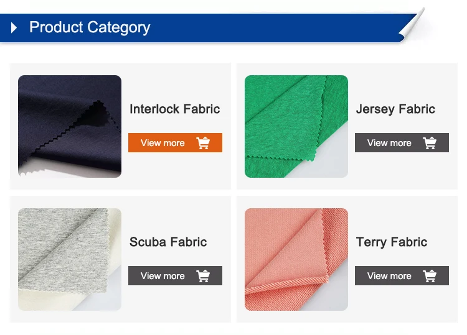Screen dimensions: 467x335
Task: Select the Interlock Fabric title
Action: 174,109
